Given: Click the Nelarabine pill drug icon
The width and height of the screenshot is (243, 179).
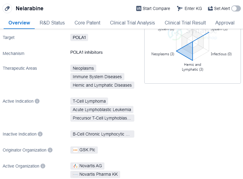Looking at the screenshot, I should pyautogui.click(x=7, y=8).
